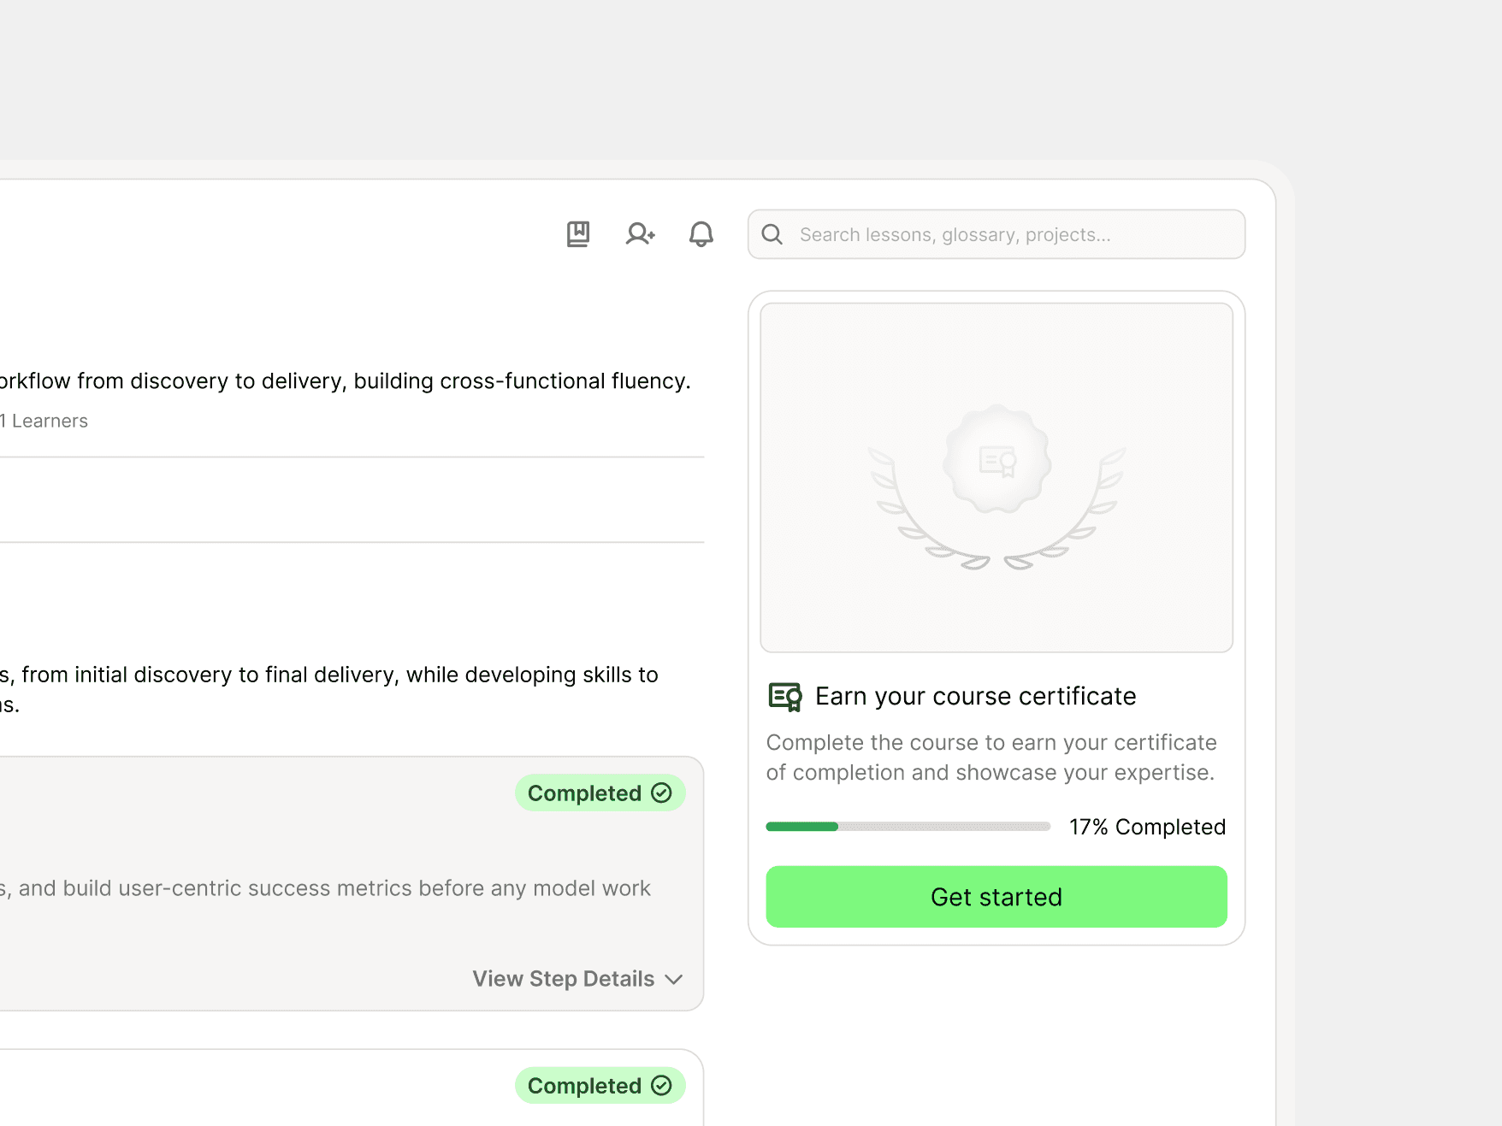
Task: Click the add user icon
Action: [640, 234]
